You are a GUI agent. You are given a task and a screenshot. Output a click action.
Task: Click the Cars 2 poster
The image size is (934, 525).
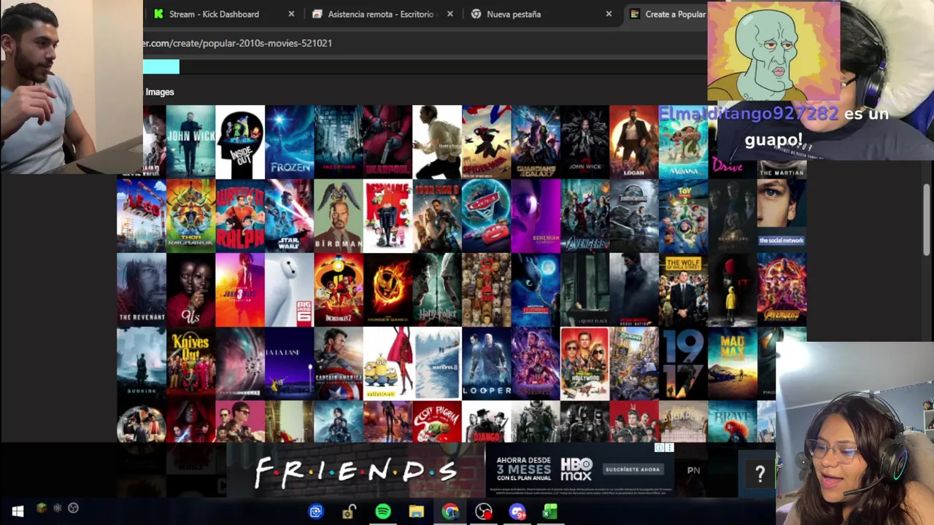click(486, 216)
